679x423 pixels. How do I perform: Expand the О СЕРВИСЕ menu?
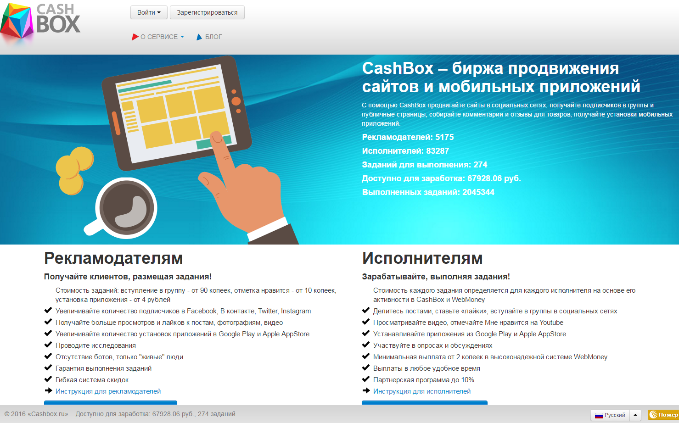pos(162,37)
